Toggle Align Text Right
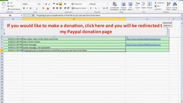The image size is (183, 103). [60, 8]
